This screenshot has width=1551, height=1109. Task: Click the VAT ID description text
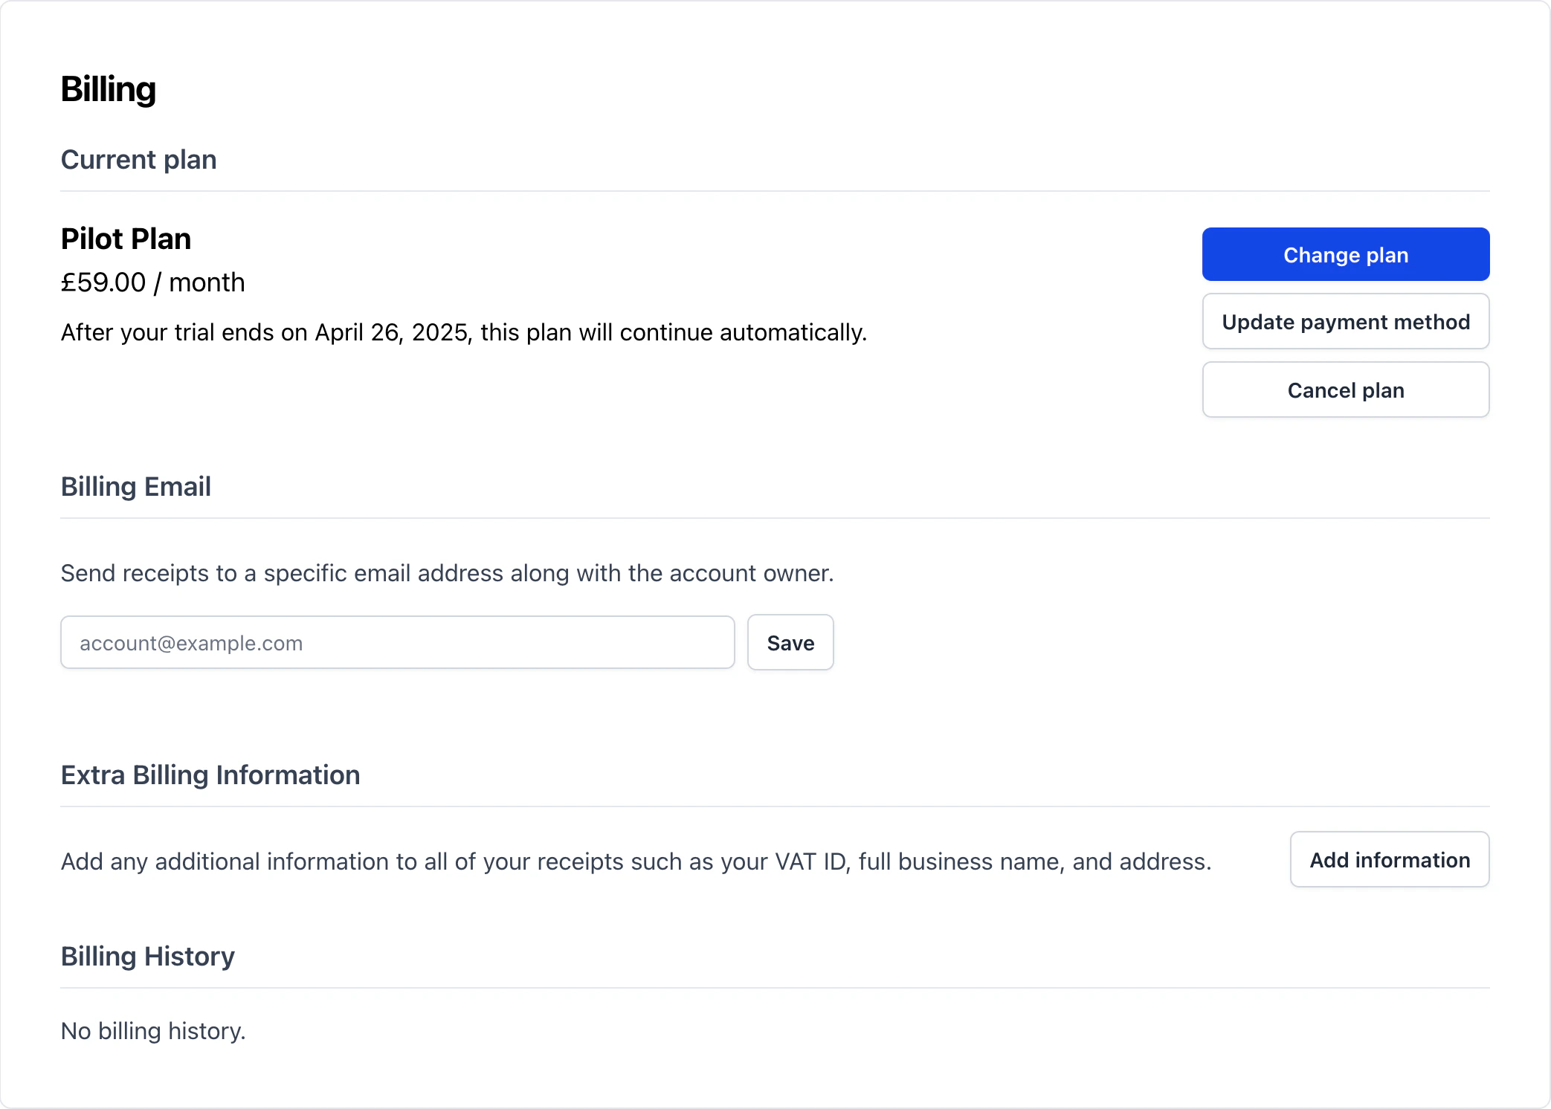pyautogui.click(x=636, y=861)
